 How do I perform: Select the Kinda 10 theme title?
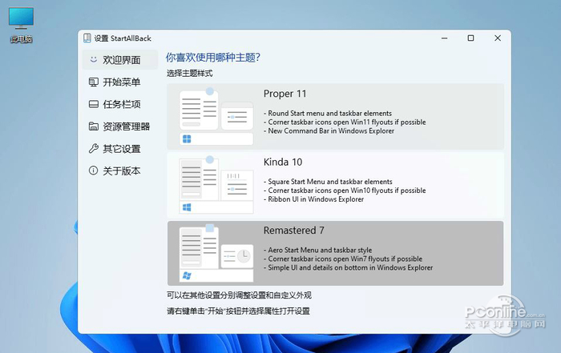[283, 162]
